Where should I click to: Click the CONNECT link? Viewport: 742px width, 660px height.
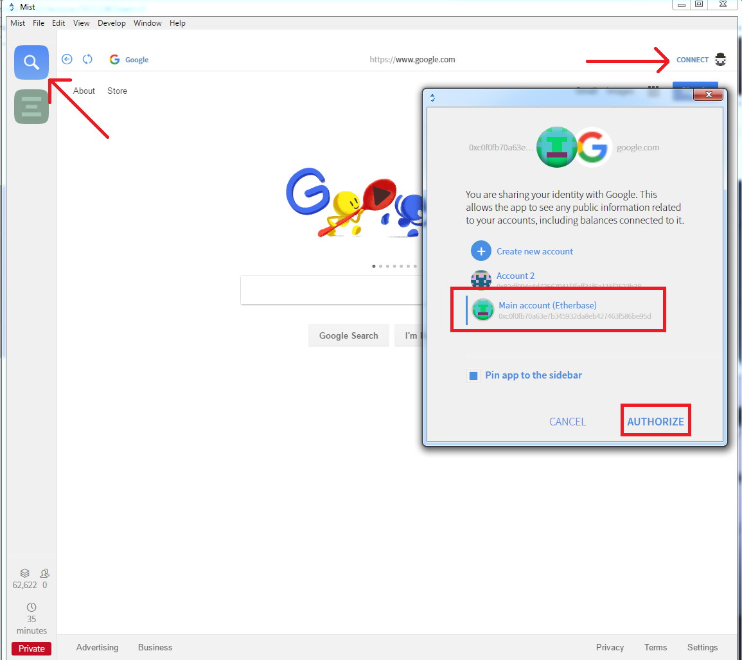click(692, 60)
